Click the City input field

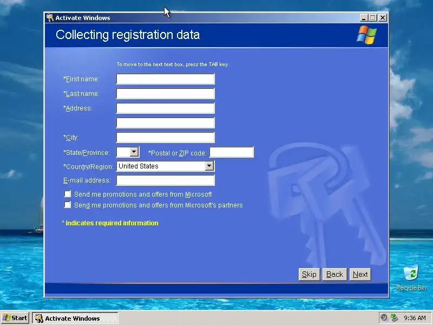pos(166,138)
